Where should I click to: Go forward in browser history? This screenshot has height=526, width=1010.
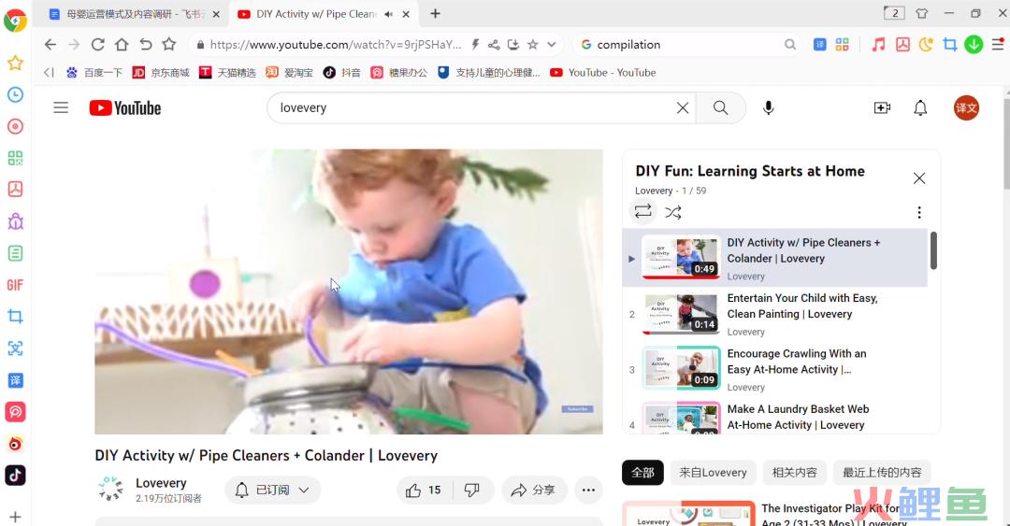[x=74, y=45]
